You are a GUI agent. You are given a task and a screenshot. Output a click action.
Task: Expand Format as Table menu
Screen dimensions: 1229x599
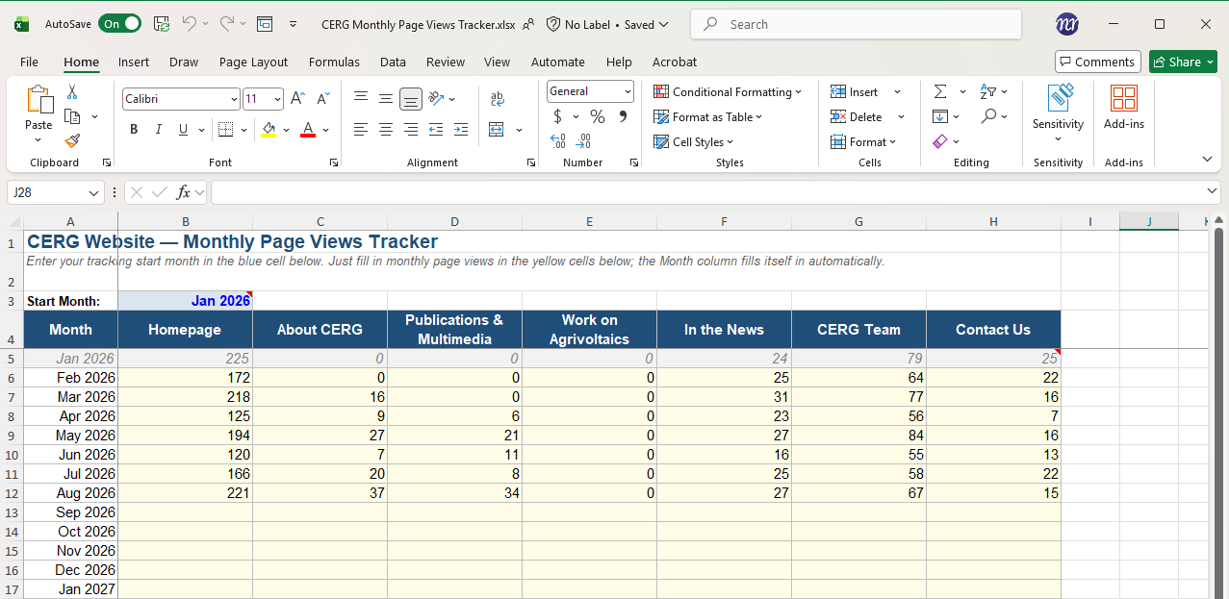tap(708, 116)
